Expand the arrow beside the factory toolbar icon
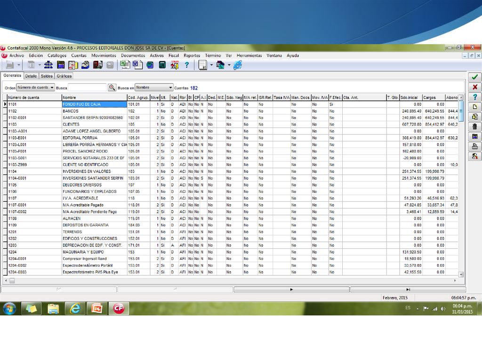Viewport: 482px width, 362px height. tap(19, 65)
